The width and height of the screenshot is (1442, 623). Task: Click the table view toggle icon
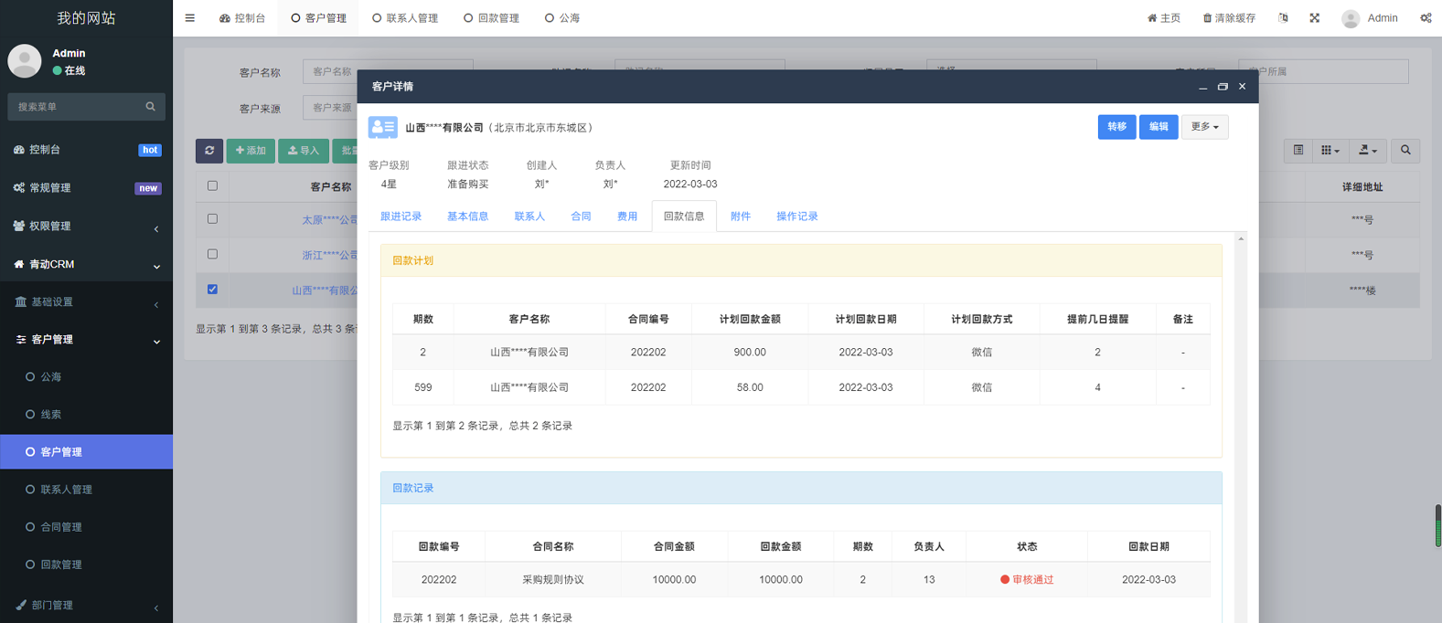(1298, 151)
